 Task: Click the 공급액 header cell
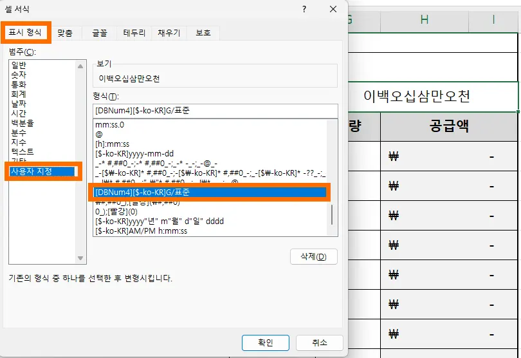coord(449,126)
